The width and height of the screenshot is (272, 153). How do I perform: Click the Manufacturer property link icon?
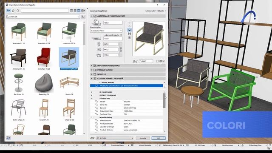[96, 120]
